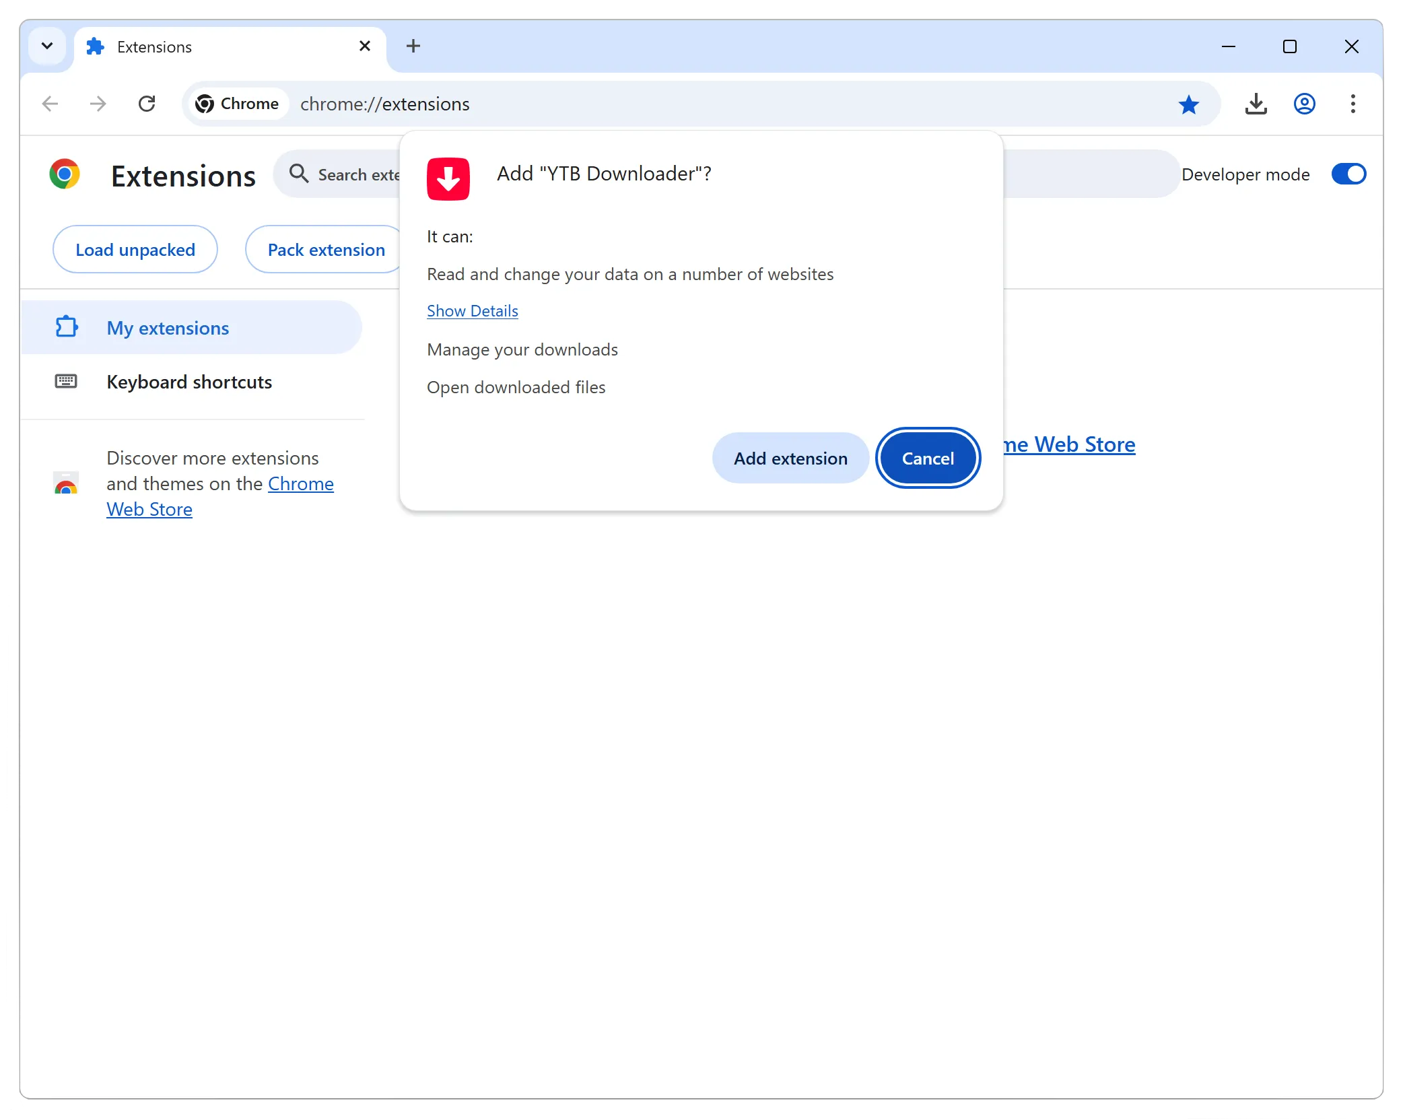
Task: Confirm with Add extension button
Action: point(790,459)
